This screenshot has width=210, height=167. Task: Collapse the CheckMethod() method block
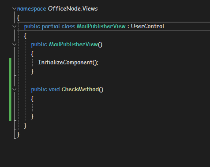(x=14, y=89)
